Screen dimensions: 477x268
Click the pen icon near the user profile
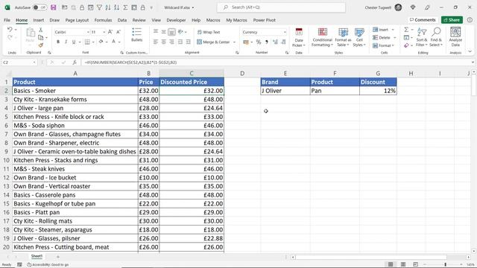point(427,7)
